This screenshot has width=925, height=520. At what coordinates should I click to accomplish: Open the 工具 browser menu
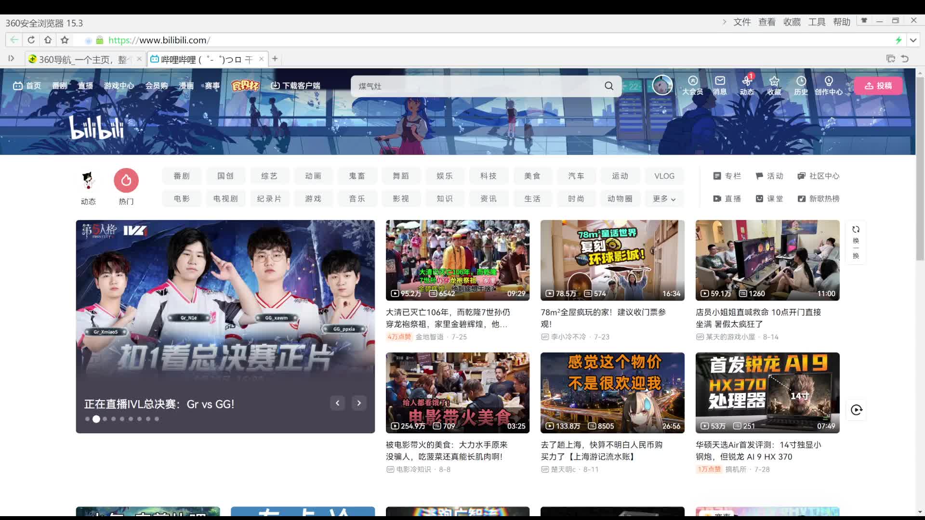(x=817, y=22)
